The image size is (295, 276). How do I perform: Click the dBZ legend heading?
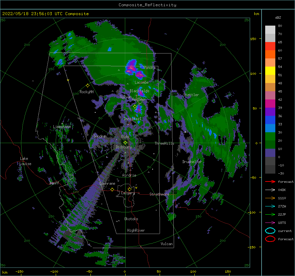pos(278,17)
